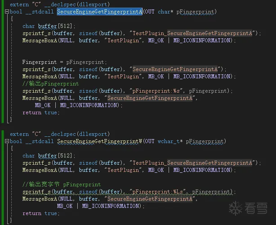Click pFingerprint parameter in the SecureEngineGetFingerprintW signature

[205, 141]
